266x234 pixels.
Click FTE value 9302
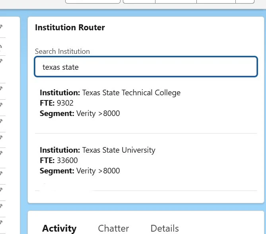(65, 103)
